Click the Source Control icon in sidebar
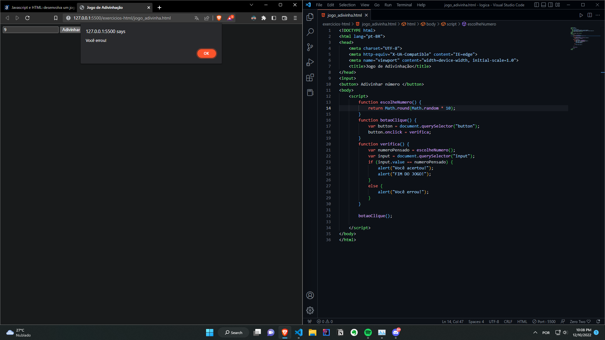The width and height of the screenshot is (605, 340). 310,47
